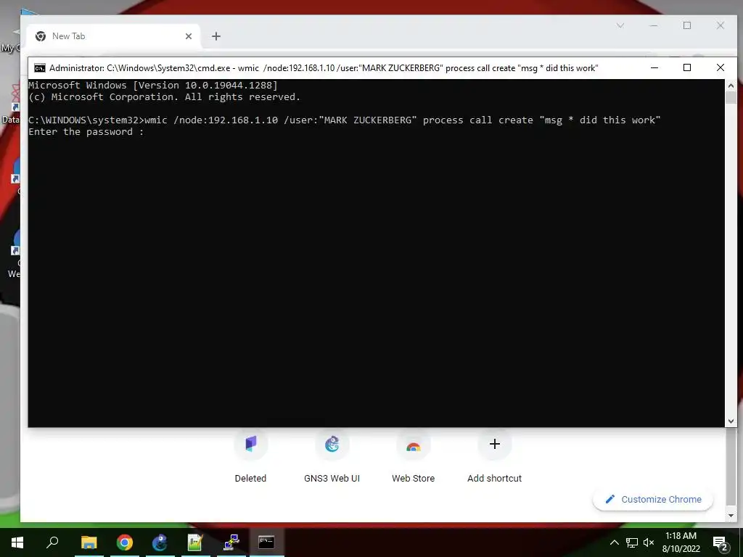Switch to Google Chrome on taskbar
Viewport: 743px width, 557px height.
point(125,542)
